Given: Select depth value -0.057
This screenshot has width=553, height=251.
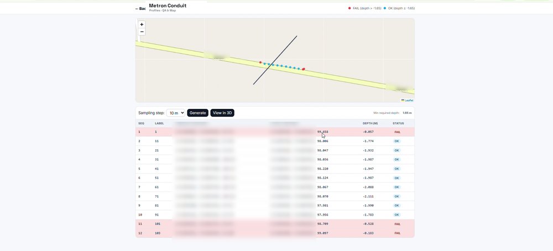Looking at the screenshot, I should pyautogui.click(x=368, y=132).
